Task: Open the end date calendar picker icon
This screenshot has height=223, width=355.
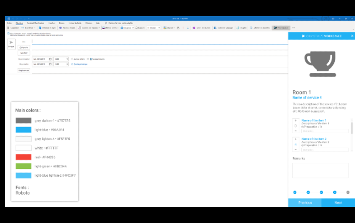Action: (x=50, y=64)
